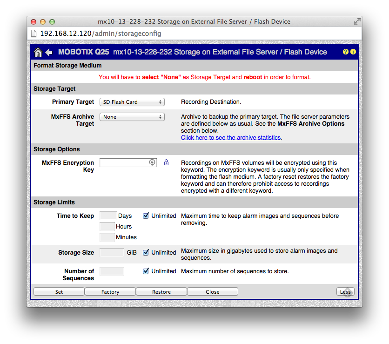Disable Unlimited for Number of Sequences
389x344 pixels.
pyautogui.click(x=146, y=271)
